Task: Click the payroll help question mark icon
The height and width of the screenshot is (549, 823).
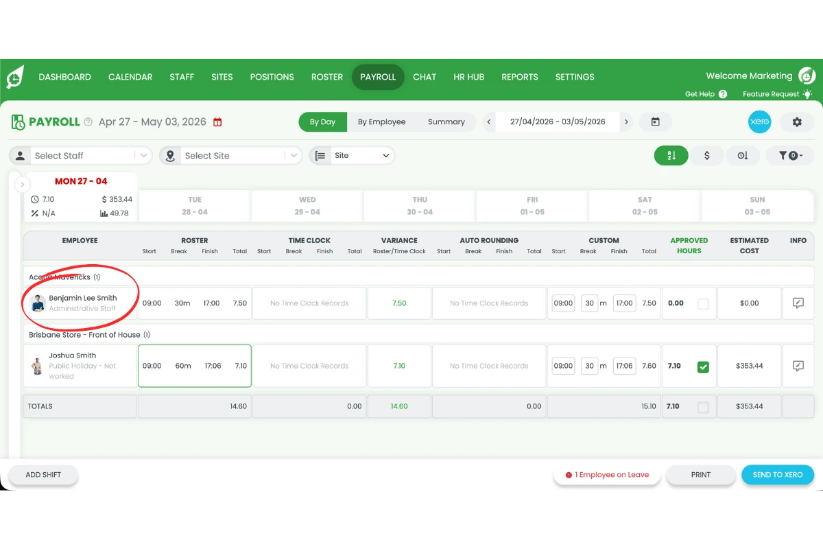Action: tap(88, 122)
